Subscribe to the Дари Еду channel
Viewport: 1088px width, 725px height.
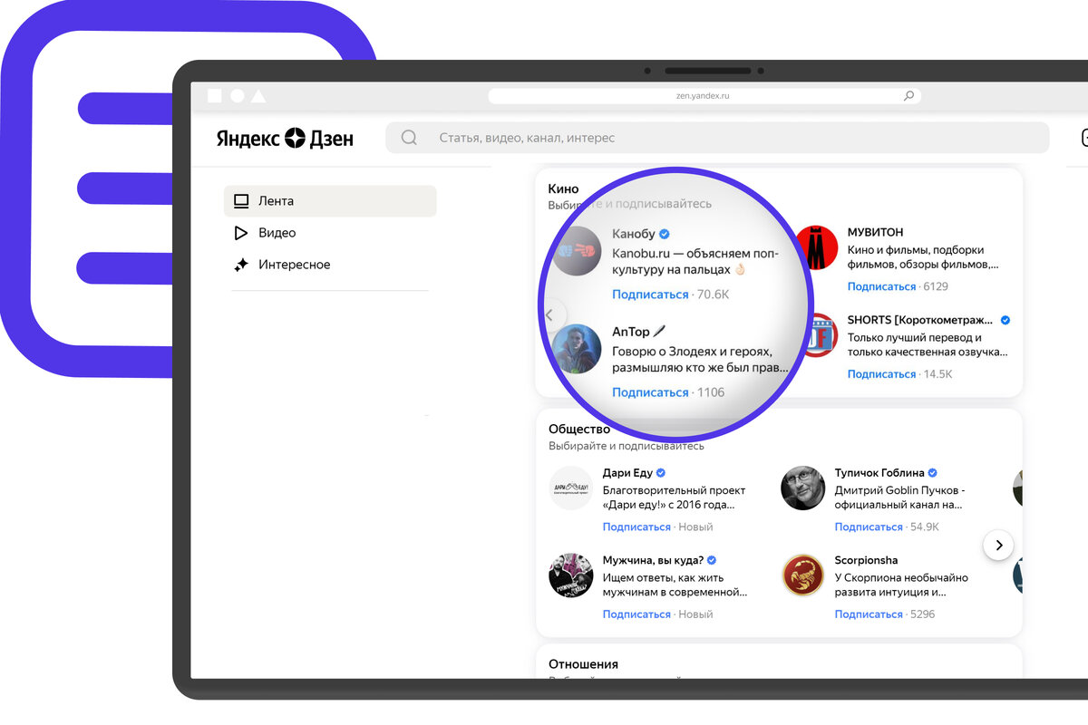636,527
